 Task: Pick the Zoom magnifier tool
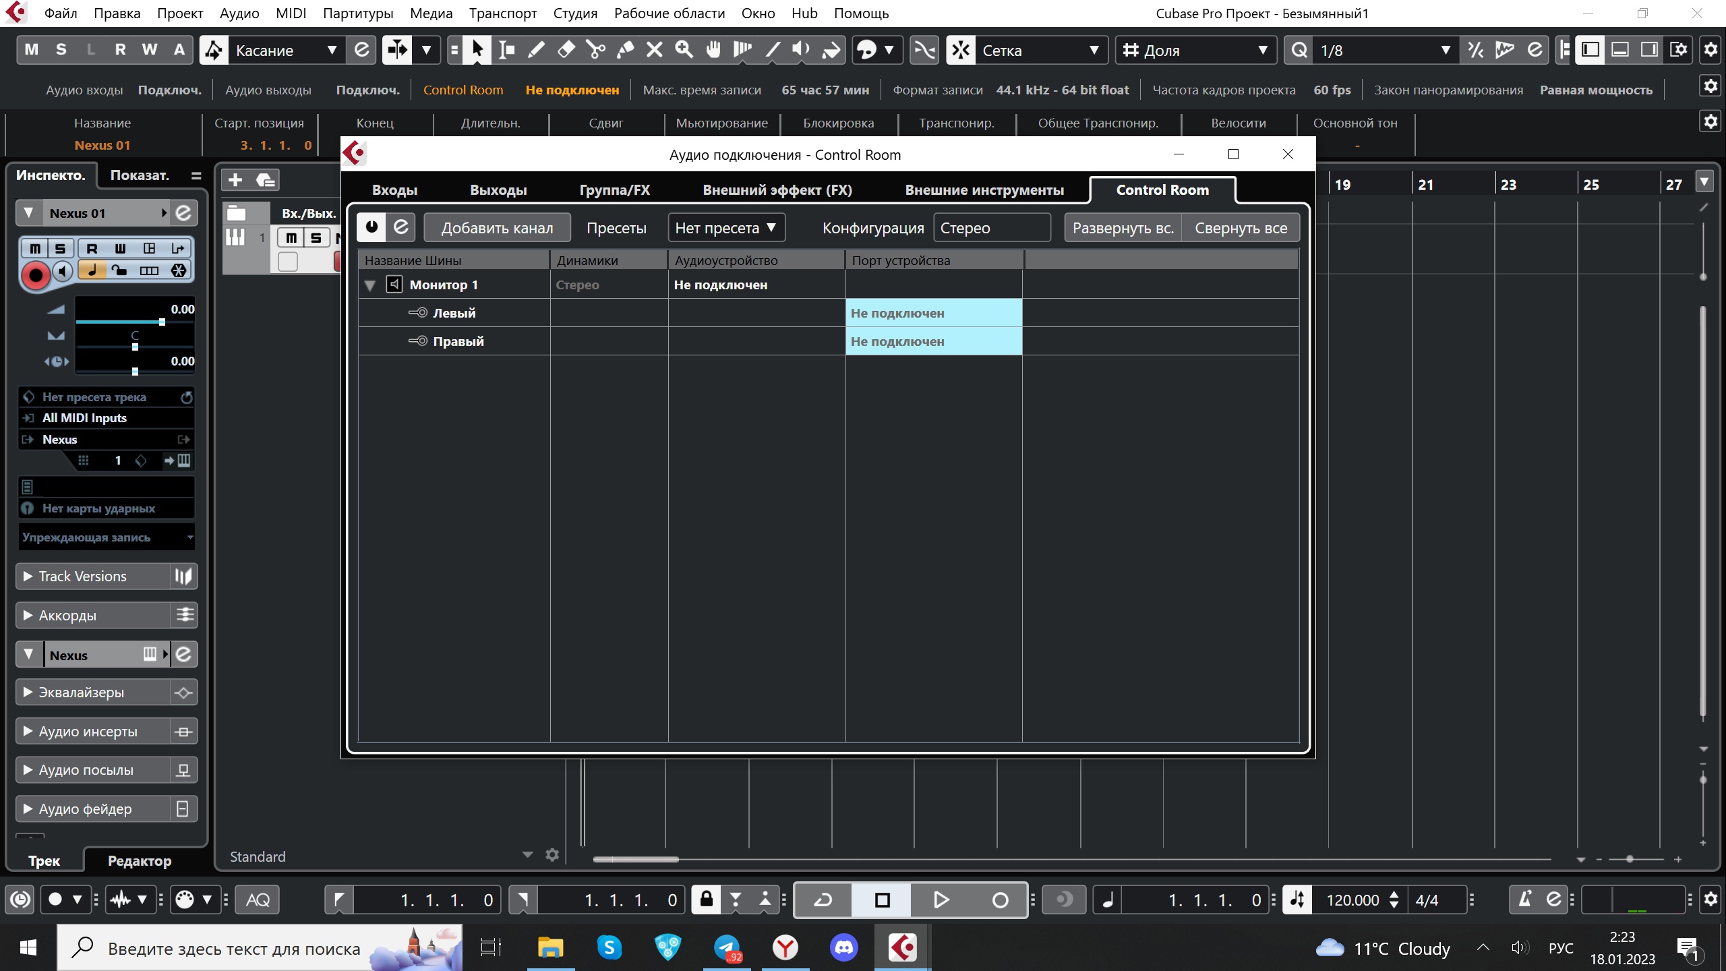tap(684, 50)
